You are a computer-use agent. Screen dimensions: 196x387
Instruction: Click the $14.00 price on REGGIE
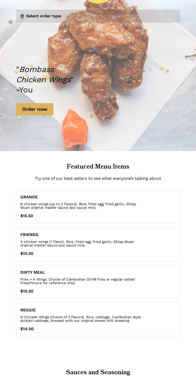click(x=27, y=329)
